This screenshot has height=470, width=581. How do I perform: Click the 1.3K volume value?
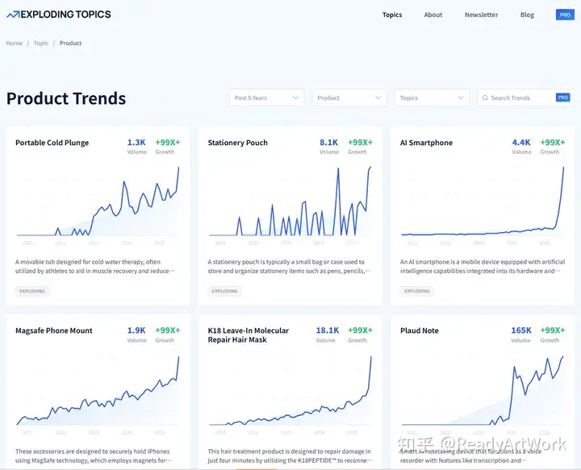click(x=136, y=143)
